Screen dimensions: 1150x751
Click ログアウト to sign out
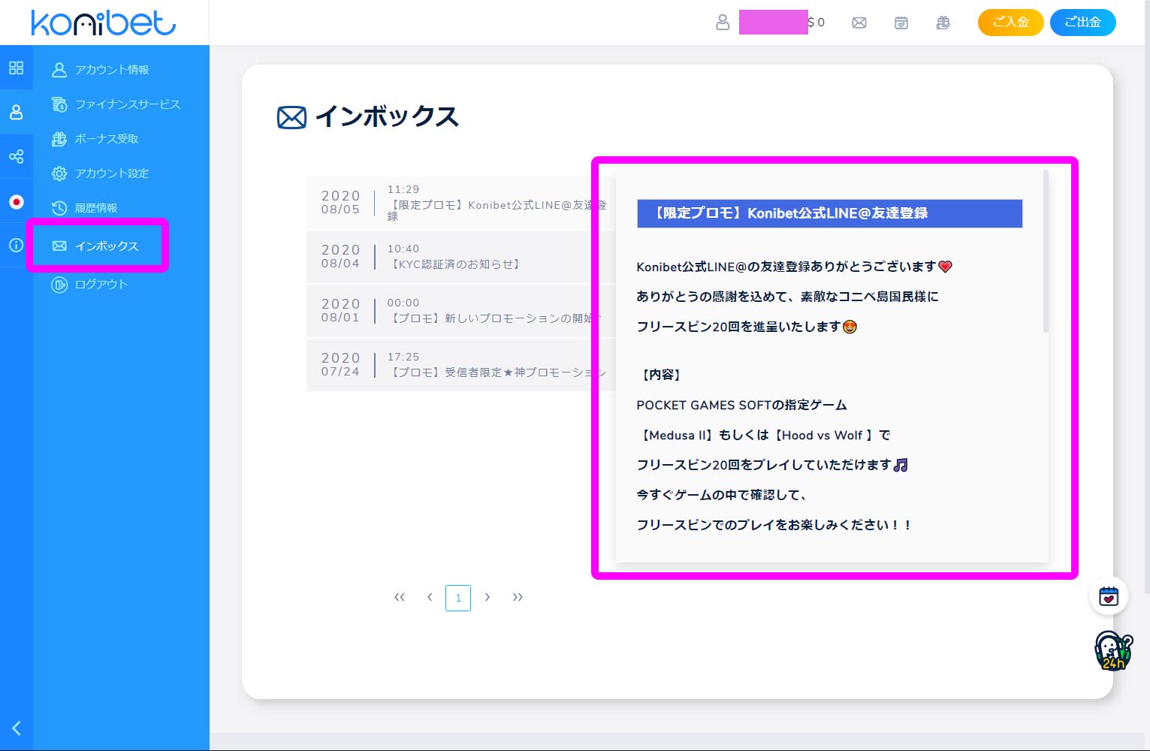tap(89, 285)
